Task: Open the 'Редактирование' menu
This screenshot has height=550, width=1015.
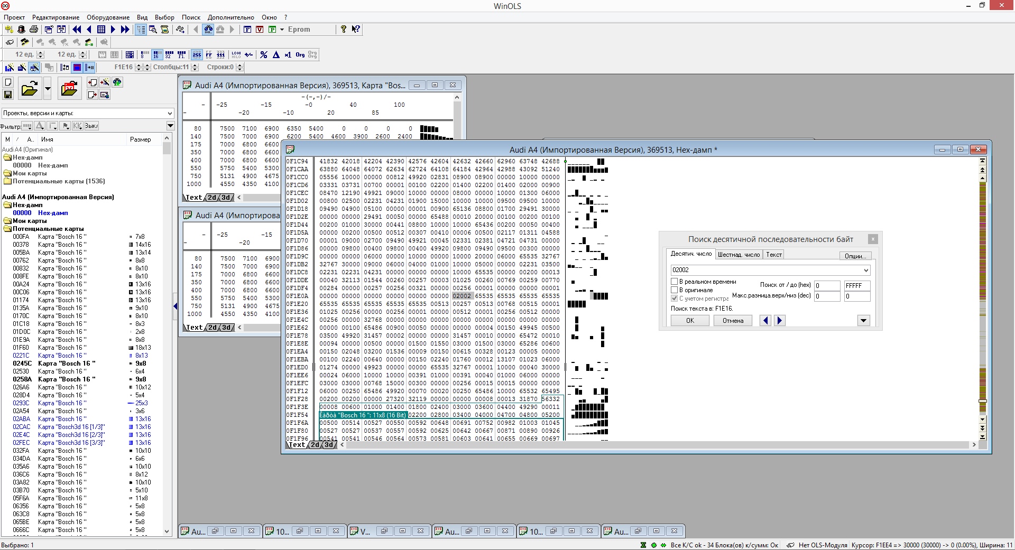Action: (x=56, y=17)
